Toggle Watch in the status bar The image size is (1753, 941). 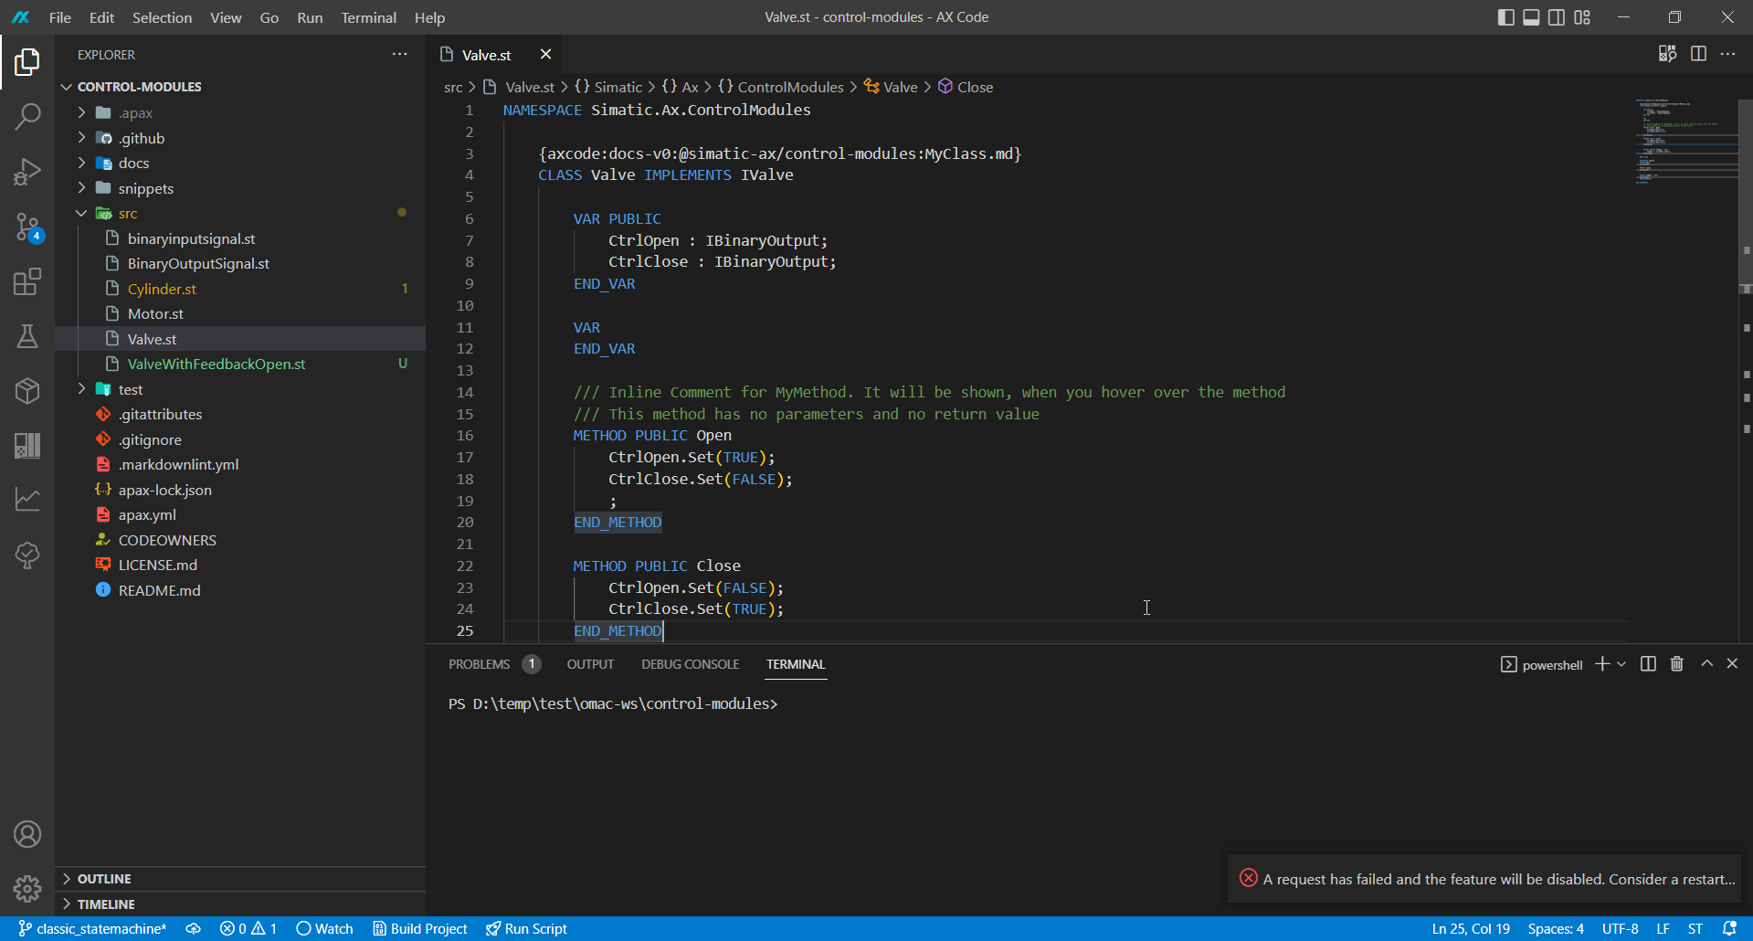(325, 928)
